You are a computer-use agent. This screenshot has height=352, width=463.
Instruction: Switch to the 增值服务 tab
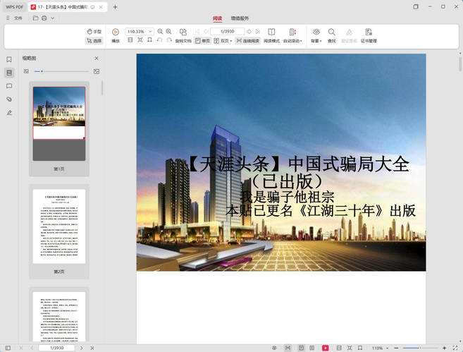coord(240,18)
